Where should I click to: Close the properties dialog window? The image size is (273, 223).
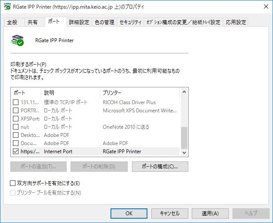(x=262, y=7)
